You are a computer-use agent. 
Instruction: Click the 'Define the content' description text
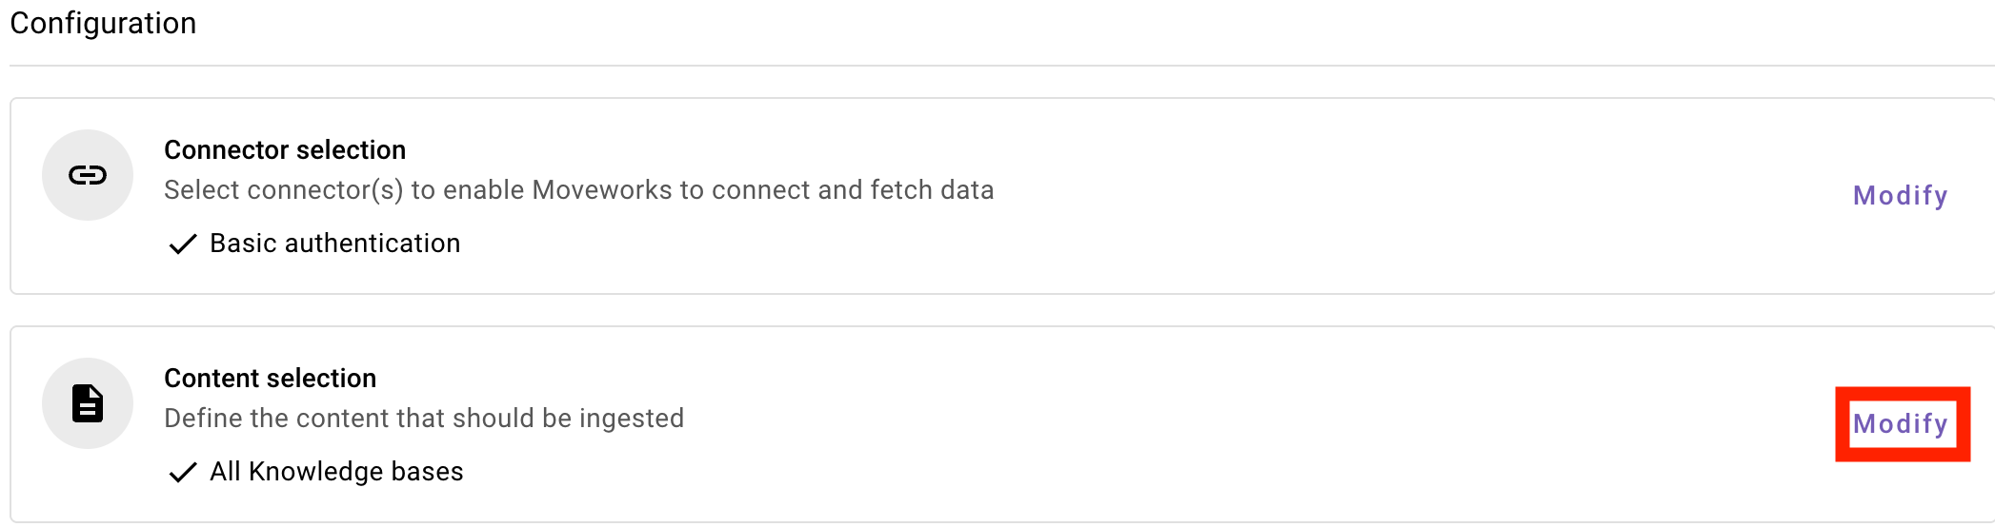(424, 419)
